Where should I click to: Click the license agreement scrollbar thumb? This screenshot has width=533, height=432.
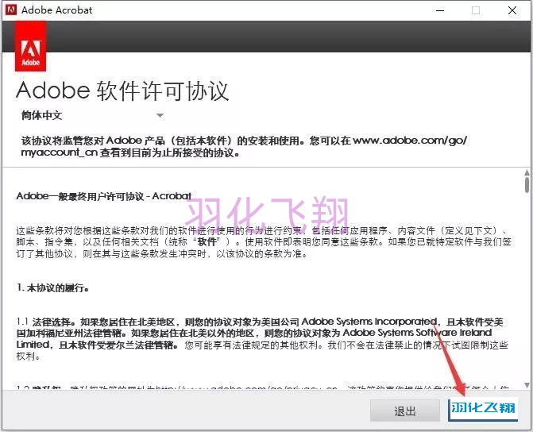tap(527, 184)
